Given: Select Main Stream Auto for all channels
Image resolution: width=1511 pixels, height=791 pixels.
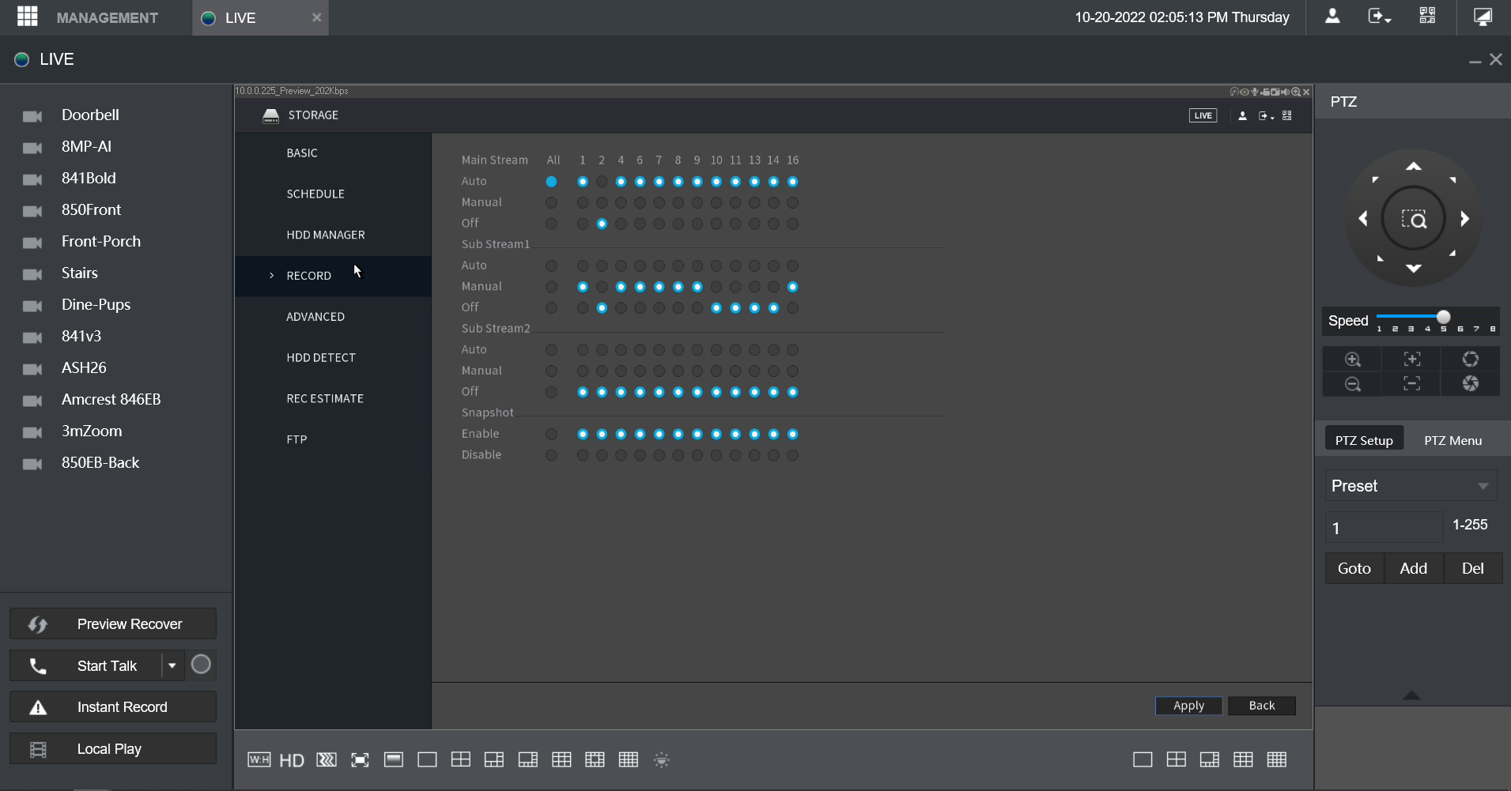Looking at the screenshot, I should tap(551, 182).
